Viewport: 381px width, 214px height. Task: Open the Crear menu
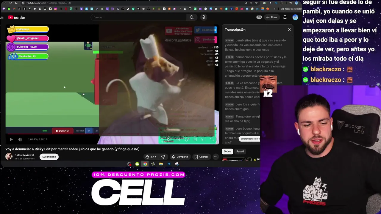click(x=271, y=17)
